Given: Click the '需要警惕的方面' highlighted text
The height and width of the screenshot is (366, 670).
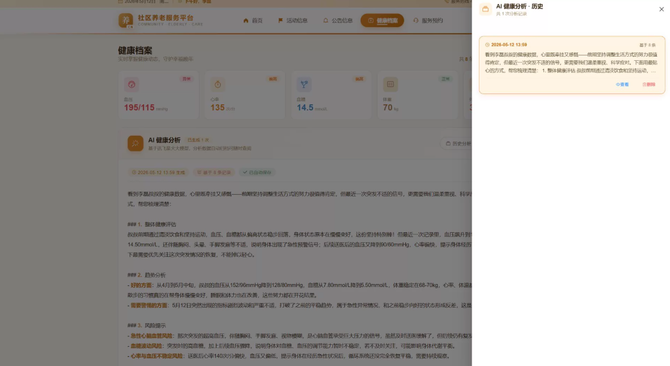Looking at the screenshot, I should pos(149,306).
